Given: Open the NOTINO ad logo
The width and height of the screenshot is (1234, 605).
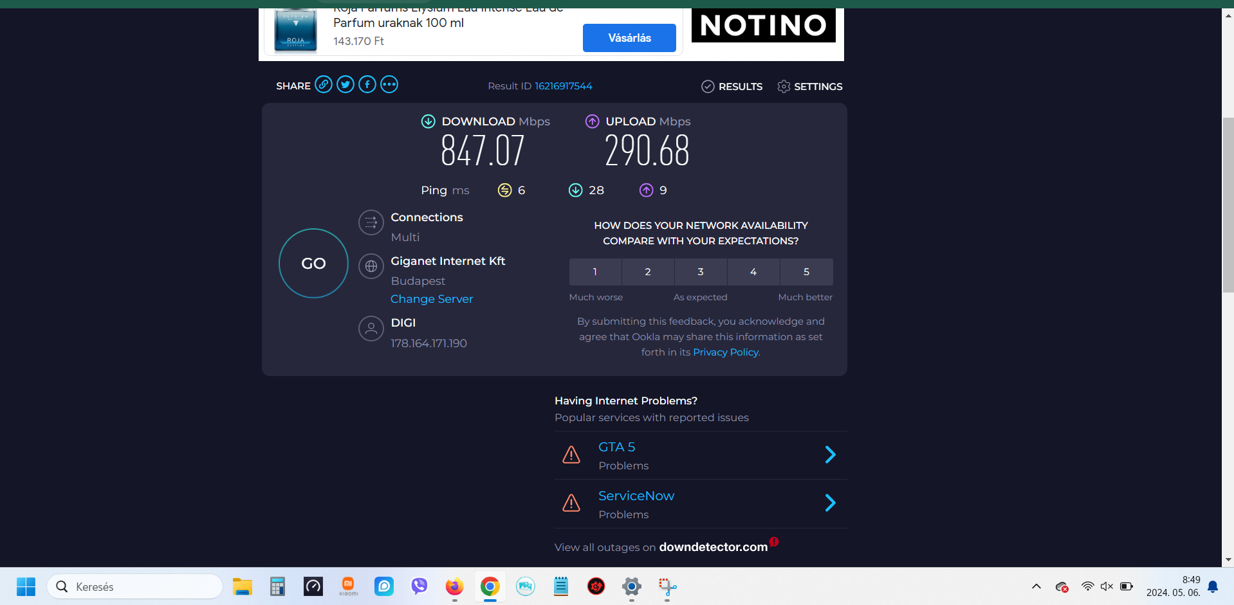Looking at the screenshot, I should tap(764, 26).
